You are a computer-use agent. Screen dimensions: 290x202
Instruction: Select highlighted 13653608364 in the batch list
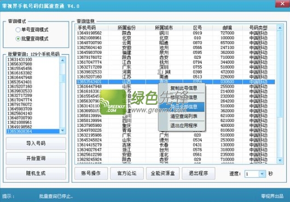tap(33, 131)
